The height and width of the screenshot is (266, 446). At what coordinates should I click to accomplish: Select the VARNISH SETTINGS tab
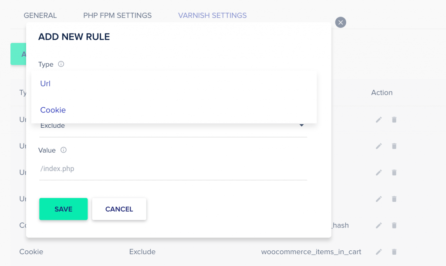pyautogui.click(x=212, y=15)
